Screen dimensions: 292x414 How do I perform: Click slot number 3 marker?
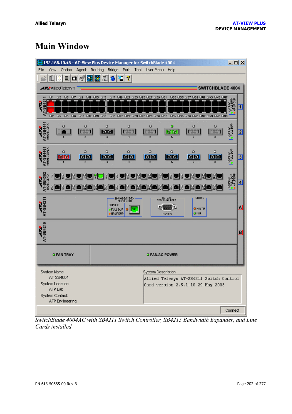(240, 157)
